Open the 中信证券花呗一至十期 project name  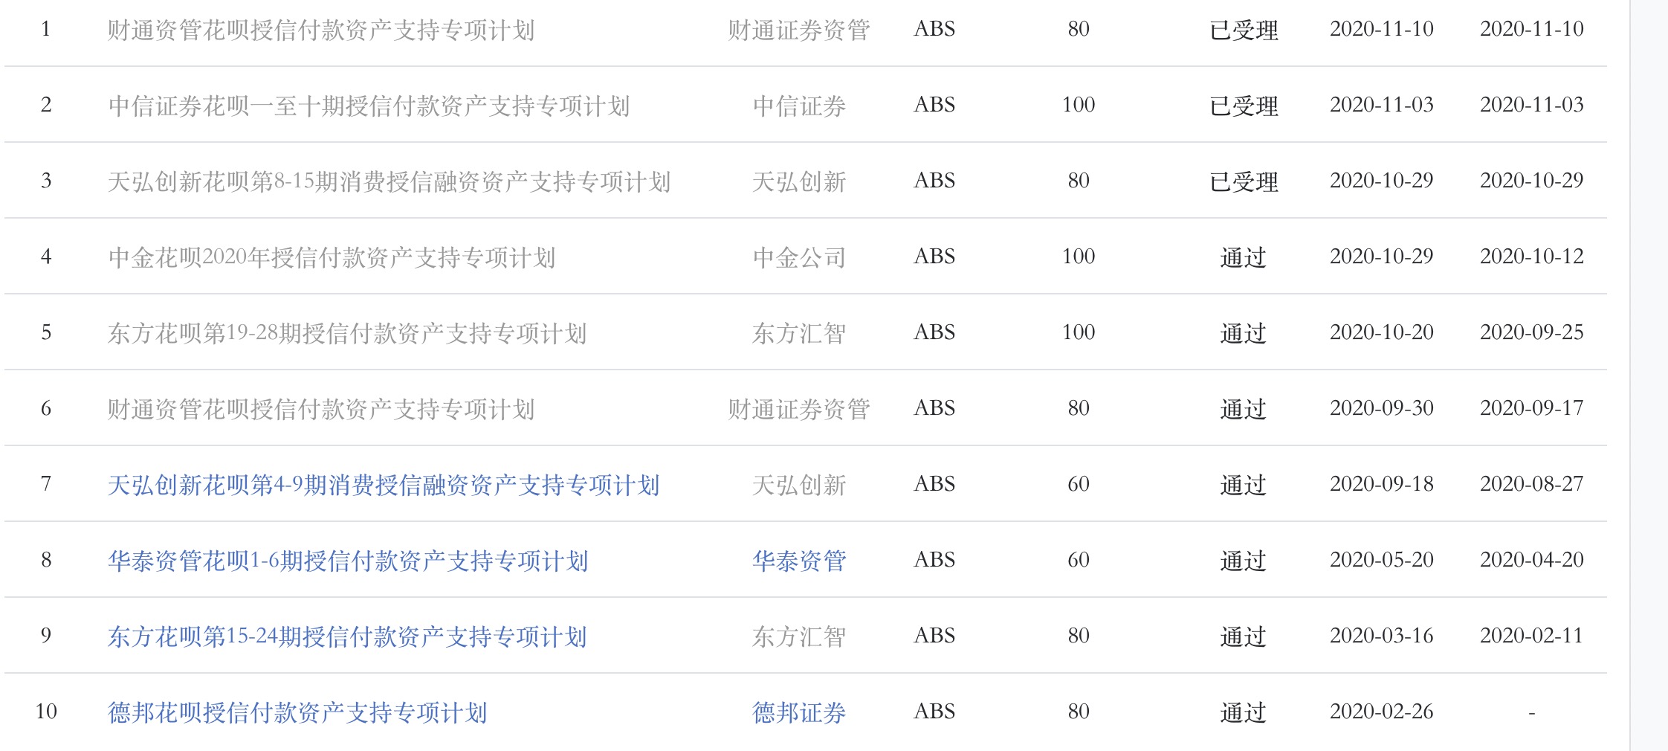tap(369, 106)
